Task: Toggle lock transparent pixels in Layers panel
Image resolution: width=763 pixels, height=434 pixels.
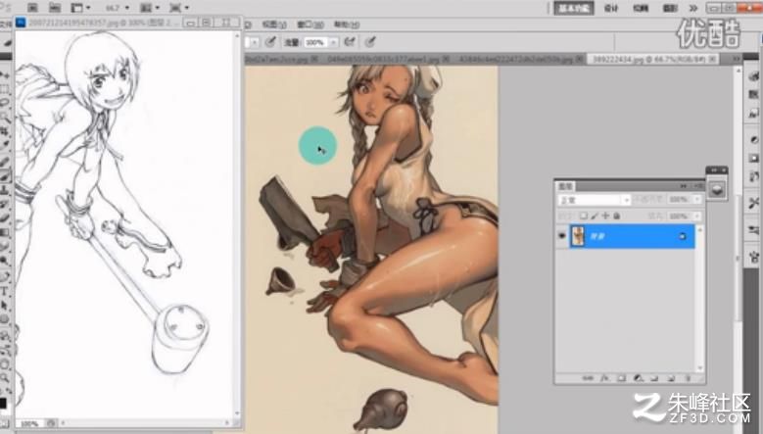Action: [584, 216]
